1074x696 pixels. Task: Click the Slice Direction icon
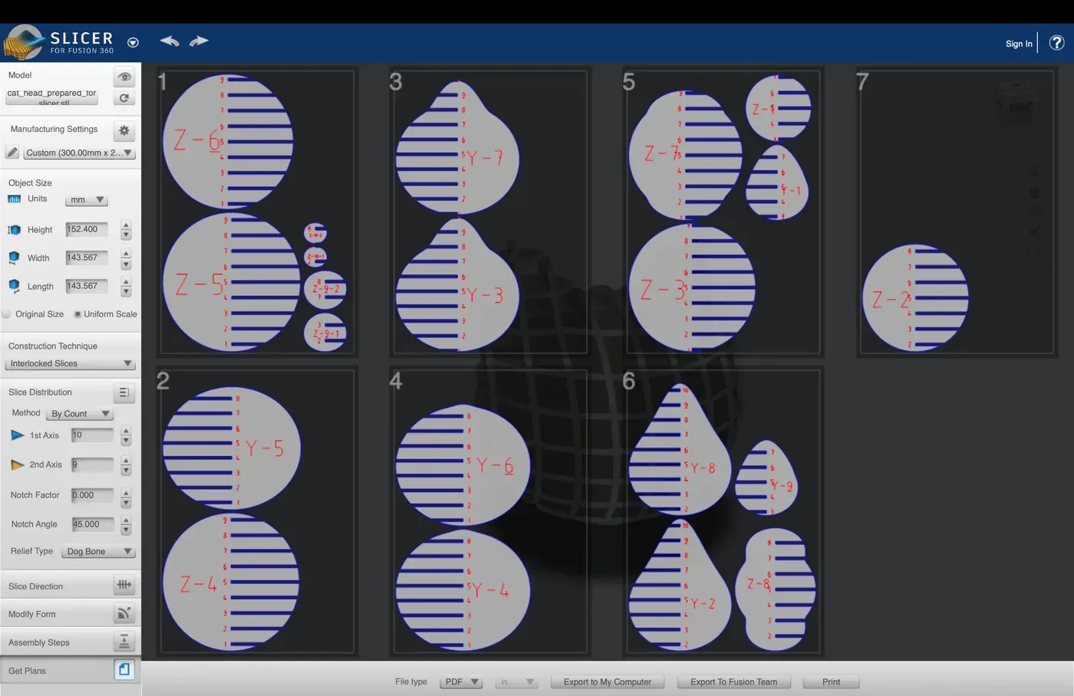tap(124, 585)
